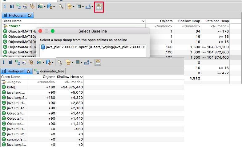Image resolution: width=242 pixels, height=147 pixels.
Task: Click histogram bar-chart icon above the dominator_tree tab
Action: 10,62
